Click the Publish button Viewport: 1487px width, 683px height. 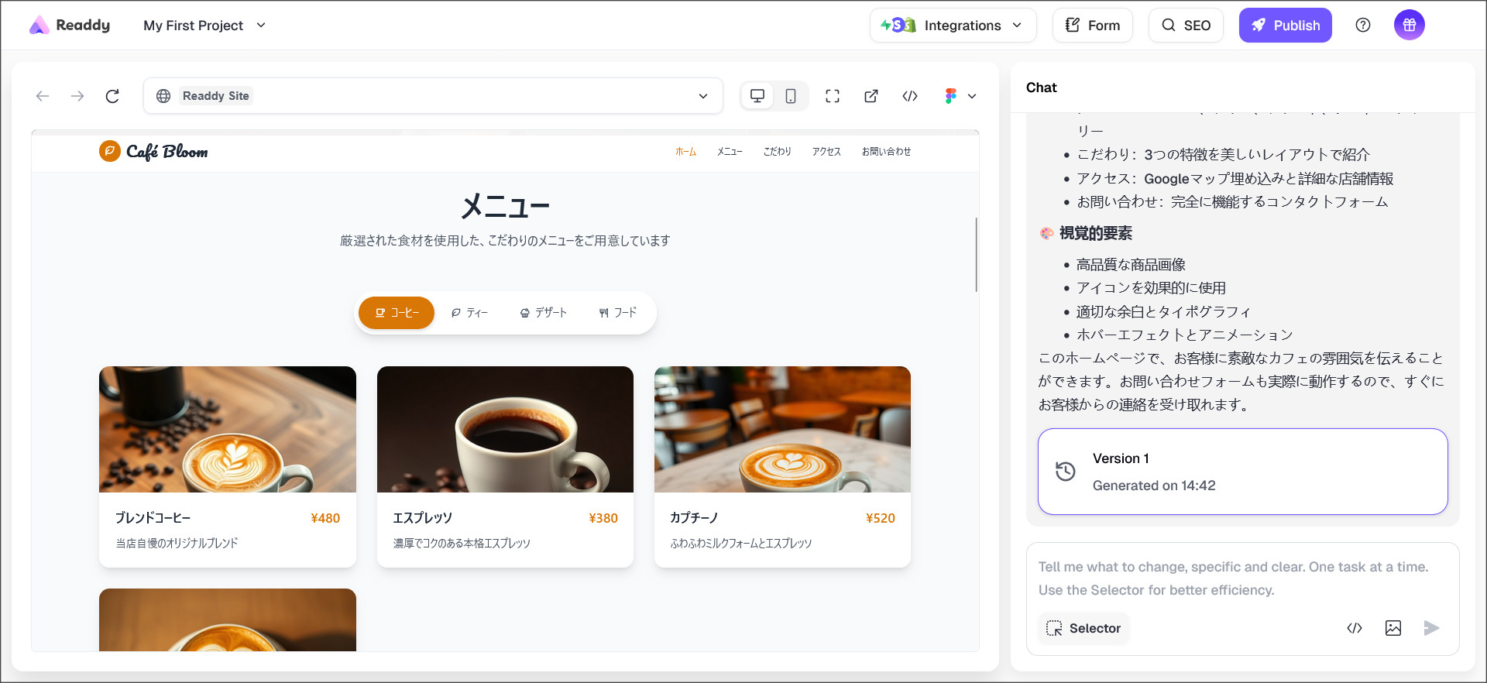click(x=1285, y=26)
